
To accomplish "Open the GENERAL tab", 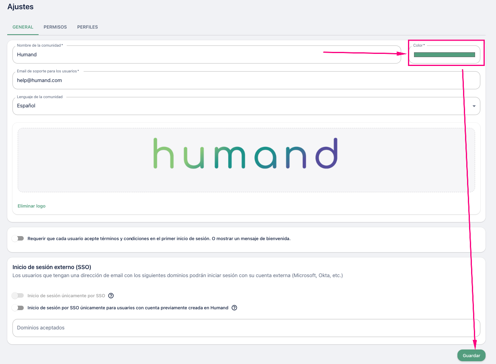I will tap(23, 27).
